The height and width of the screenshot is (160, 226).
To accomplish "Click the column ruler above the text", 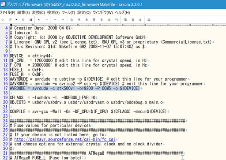I will (118, 25).
